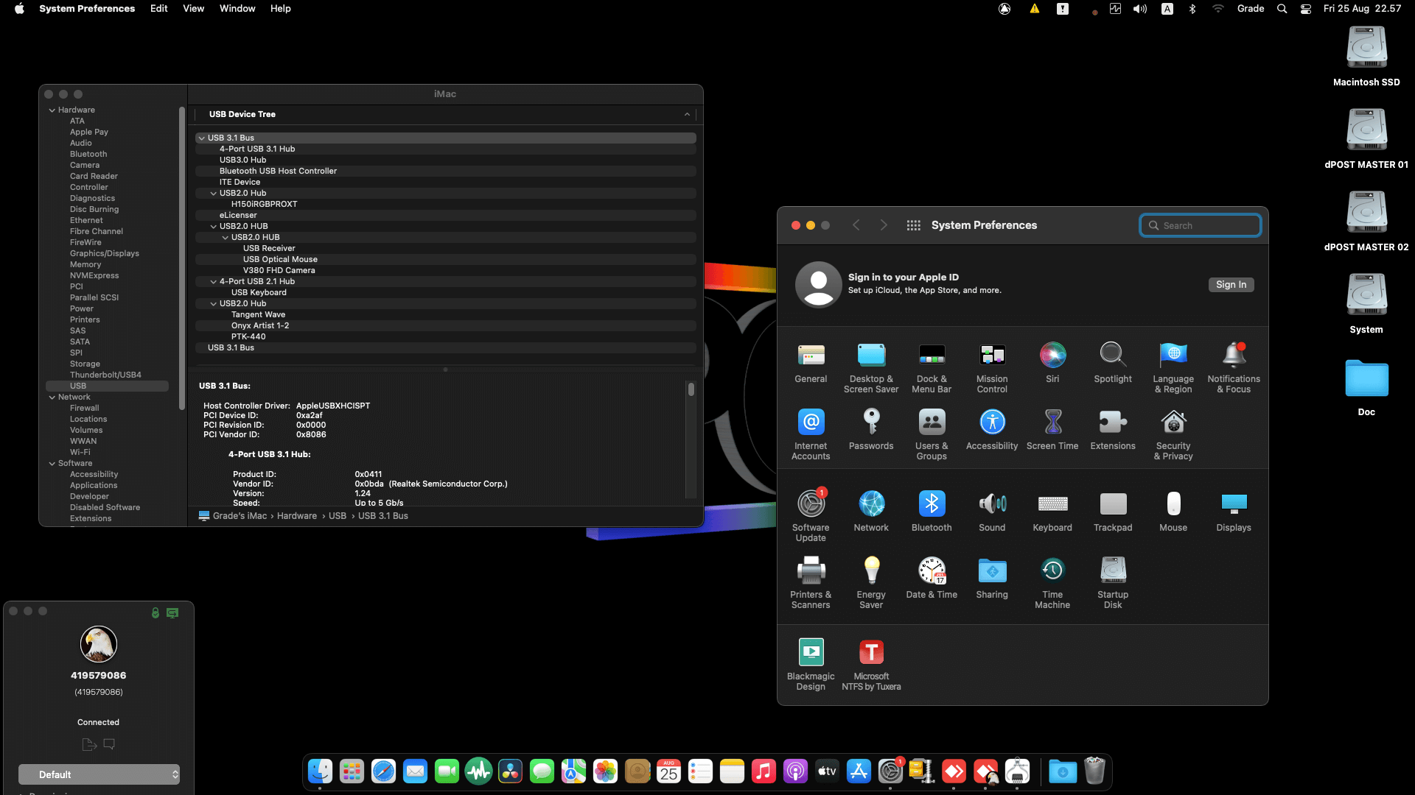
Task: Open Bluetooth pane in System Preferences
Action: tap(932, 512)
